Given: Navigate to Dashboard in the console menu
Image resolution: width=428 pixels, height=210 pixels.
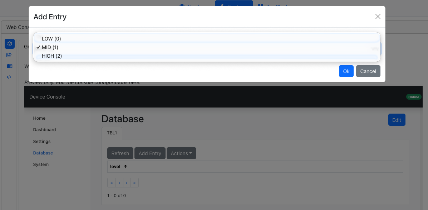Looking at the screenshot, I should click(x=44, y=129).
